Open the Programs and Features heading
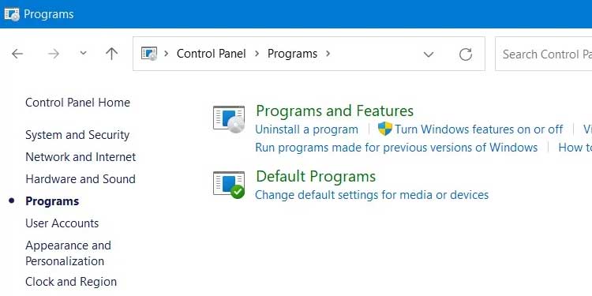 point(335,111)
